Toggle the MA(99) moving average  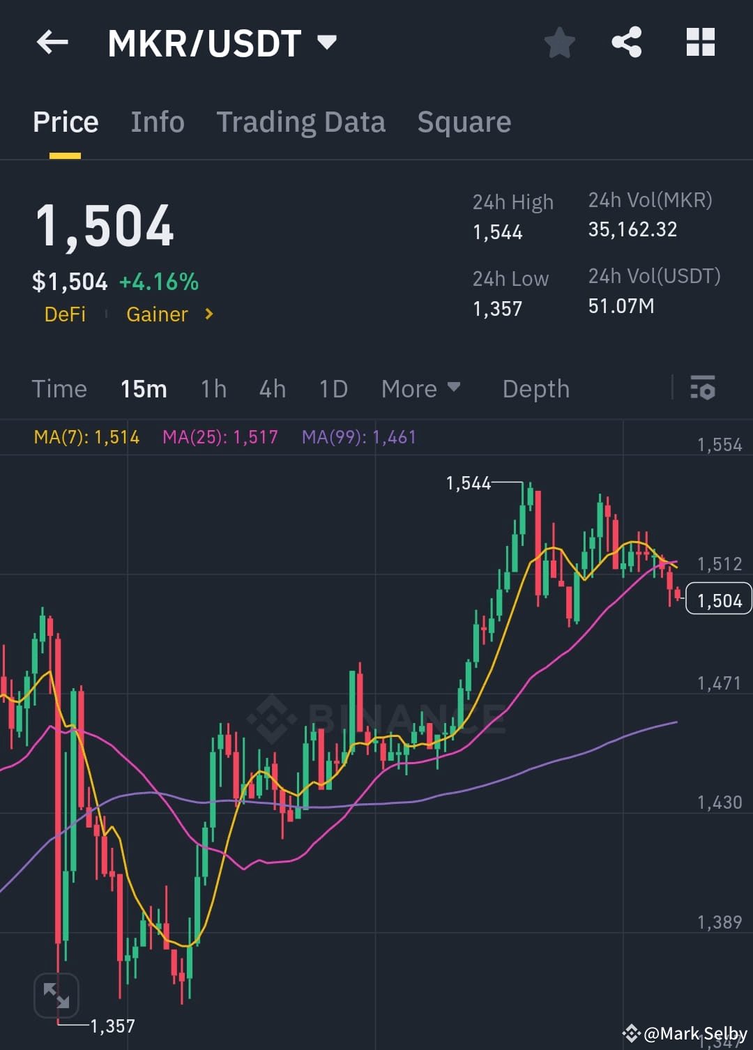(x=357, y=437)
